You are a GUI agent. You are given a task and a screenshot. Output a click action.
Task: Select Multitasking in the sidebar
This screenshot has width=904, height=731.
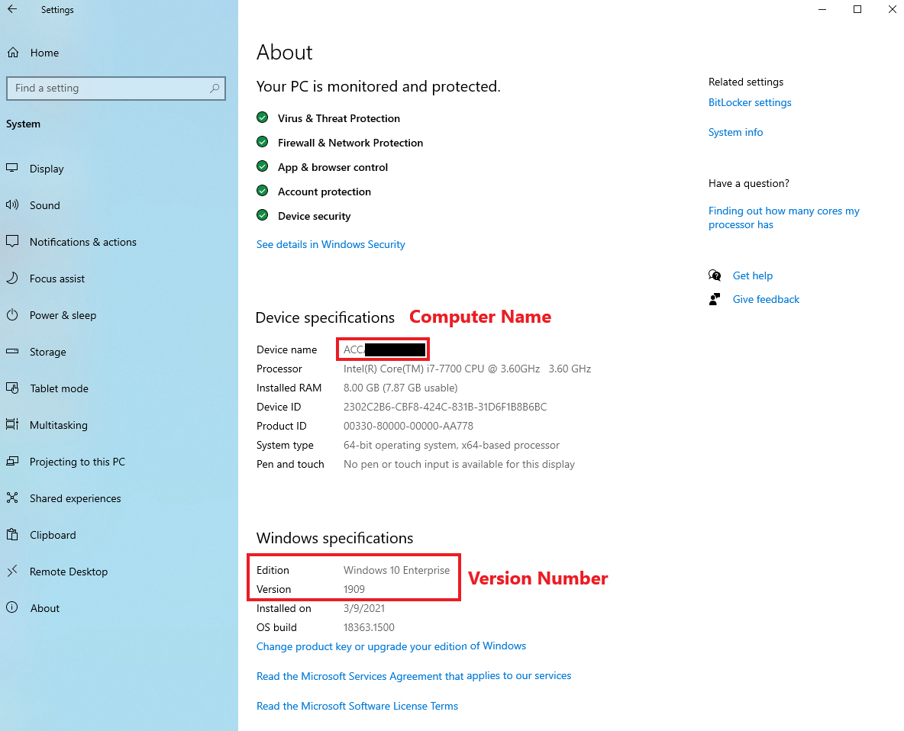(x=59, y=425)
